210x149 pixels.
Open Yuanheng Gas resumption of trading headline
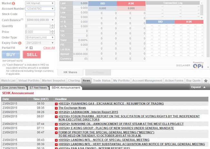[x=111, y=104]
